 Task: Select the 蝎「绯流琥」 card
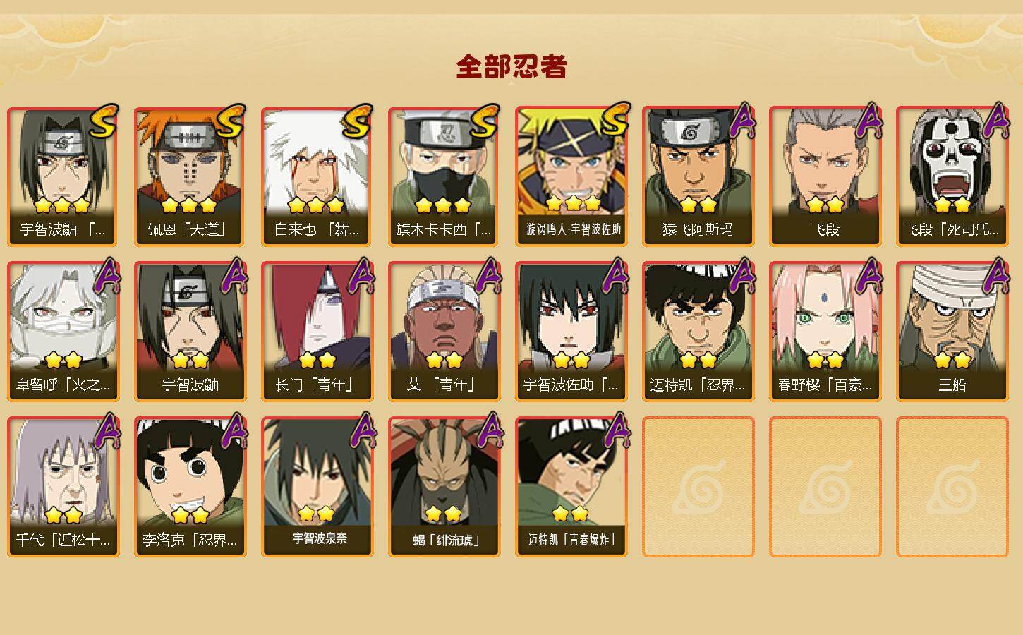(444, 487)
